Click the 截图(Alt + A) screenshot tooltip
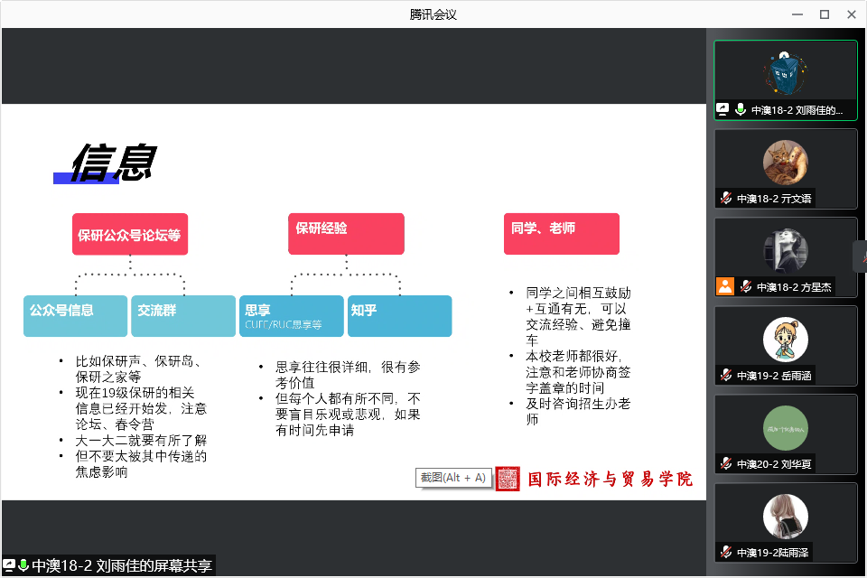Image resolution: width=867 pixels, height=578 pixels. coord(453,478)
